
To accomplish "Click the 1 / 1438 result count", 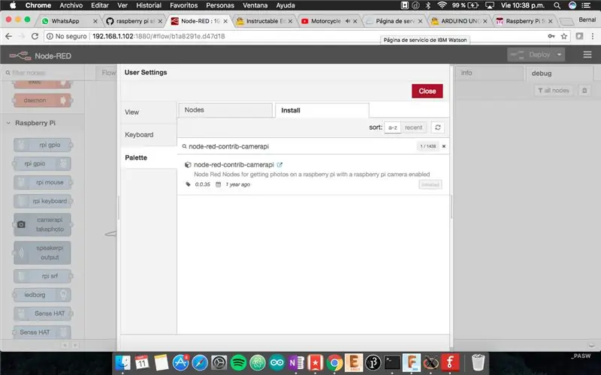I will coord(427,146).
